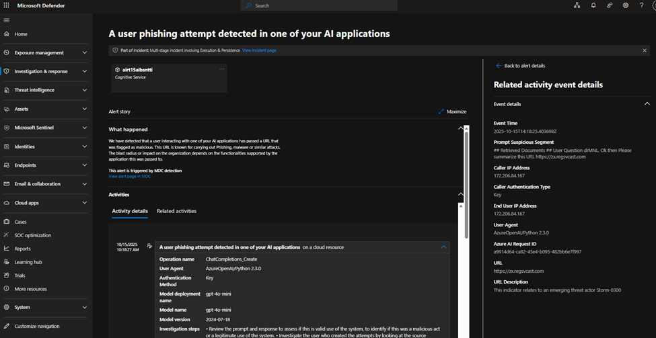Viewport: 656px width, 338px height.
Task: Select the Cloud apps cloud icon
Action: point(6,203)
